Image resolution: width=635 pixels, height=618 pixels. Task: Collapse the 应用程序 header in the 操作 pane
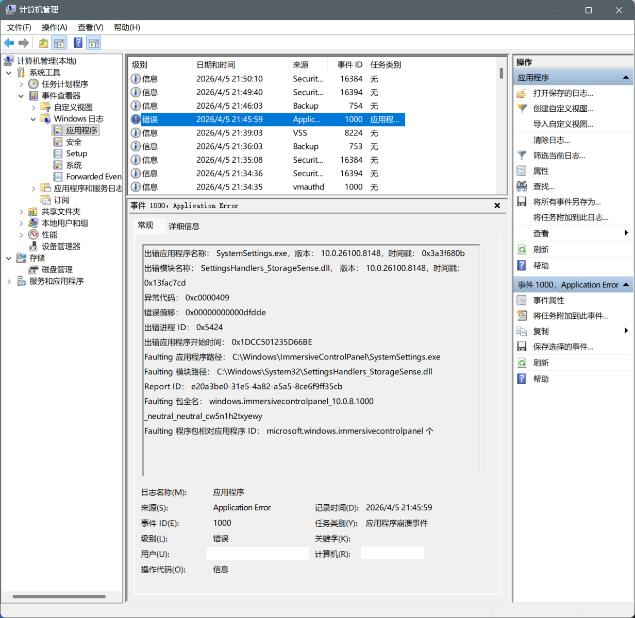(626, 78)
